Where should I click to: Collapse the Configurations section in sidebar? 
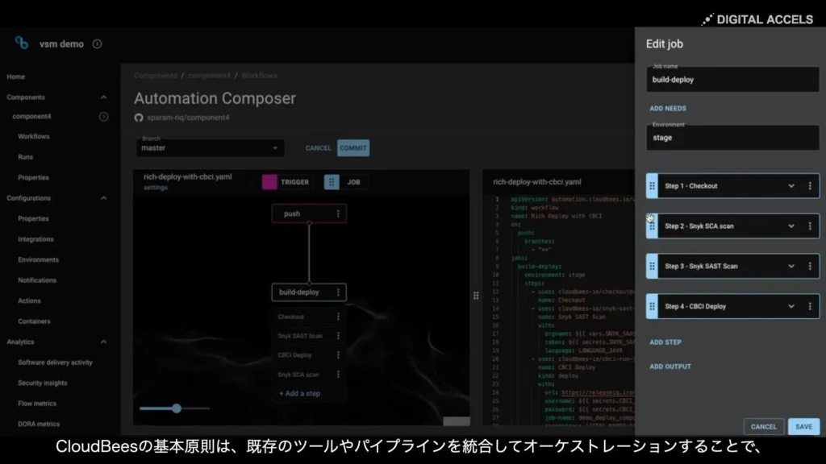coord(104,198)
